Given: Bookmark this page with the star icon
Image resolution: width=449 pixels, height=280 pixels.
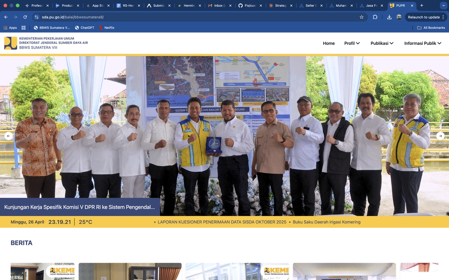Looking at the screenshot, I should pos(362,17).
